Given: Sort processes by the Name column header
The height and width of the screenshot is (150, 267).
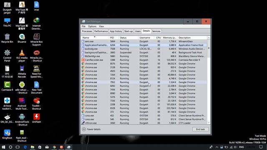Looking at the screenshot, I should (x=95, y=37).
